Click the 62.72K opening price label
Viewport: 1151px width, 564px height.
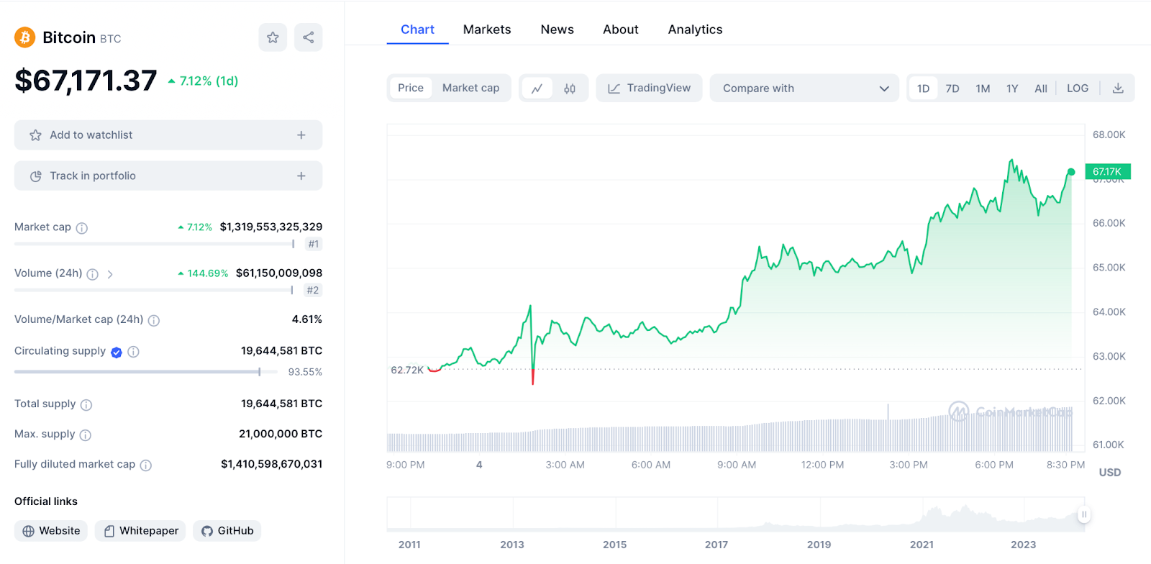click(407, 370)
